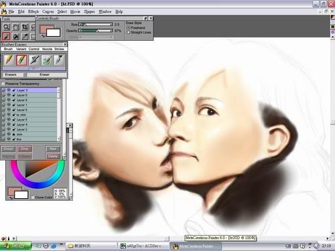Open the Eraser variant dropdown
Screen dimensions: 335x251
coord(46,75)
